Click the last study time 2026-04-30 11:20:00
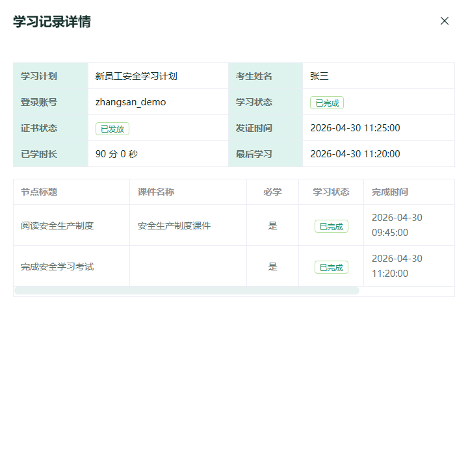Image resolution: width=468 pixels, height=468 pixels. point(355,154)
